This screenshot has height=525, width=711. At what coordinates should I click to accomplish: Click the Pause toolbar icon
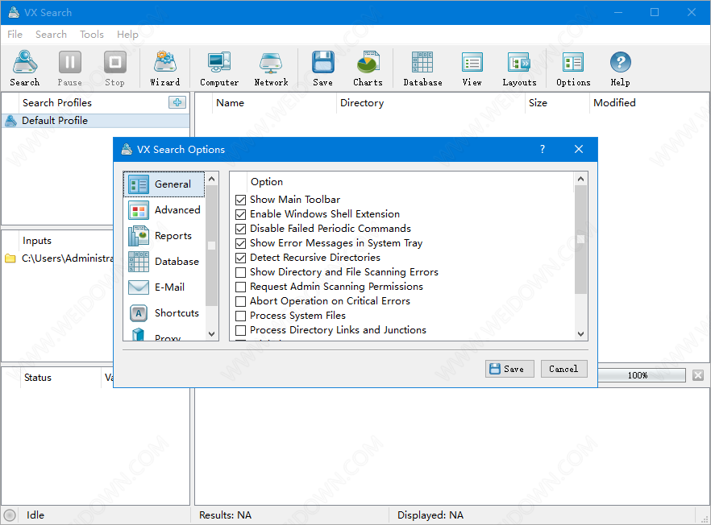click(70, 68)
